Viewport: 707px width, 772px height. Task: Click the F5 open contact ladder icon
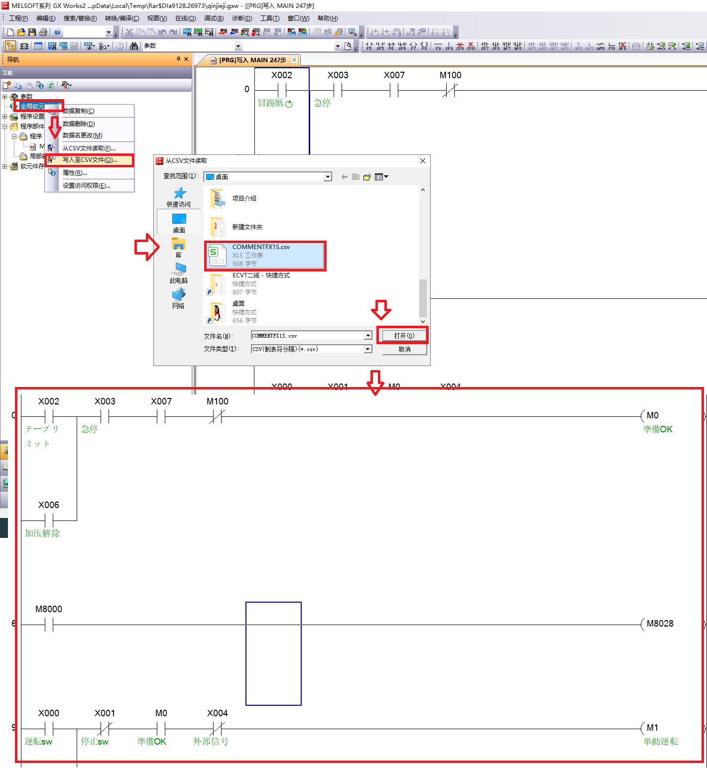coord(369,46)
